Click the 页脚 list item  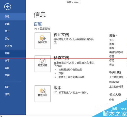tap(61, 73)
